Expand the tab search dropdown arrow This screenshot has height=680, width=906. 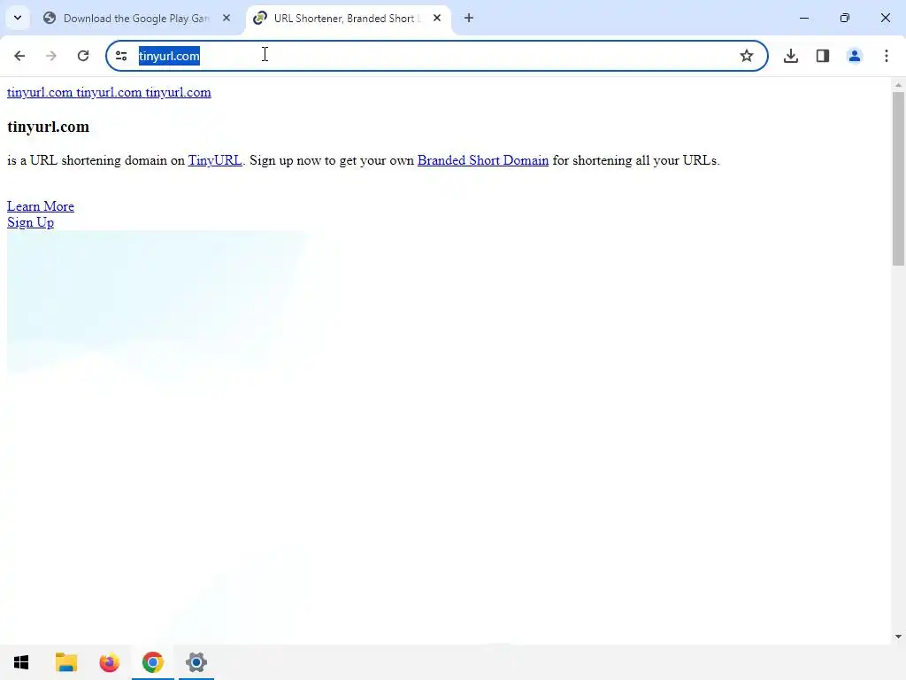pyautogui.click(x=18, y=18)
